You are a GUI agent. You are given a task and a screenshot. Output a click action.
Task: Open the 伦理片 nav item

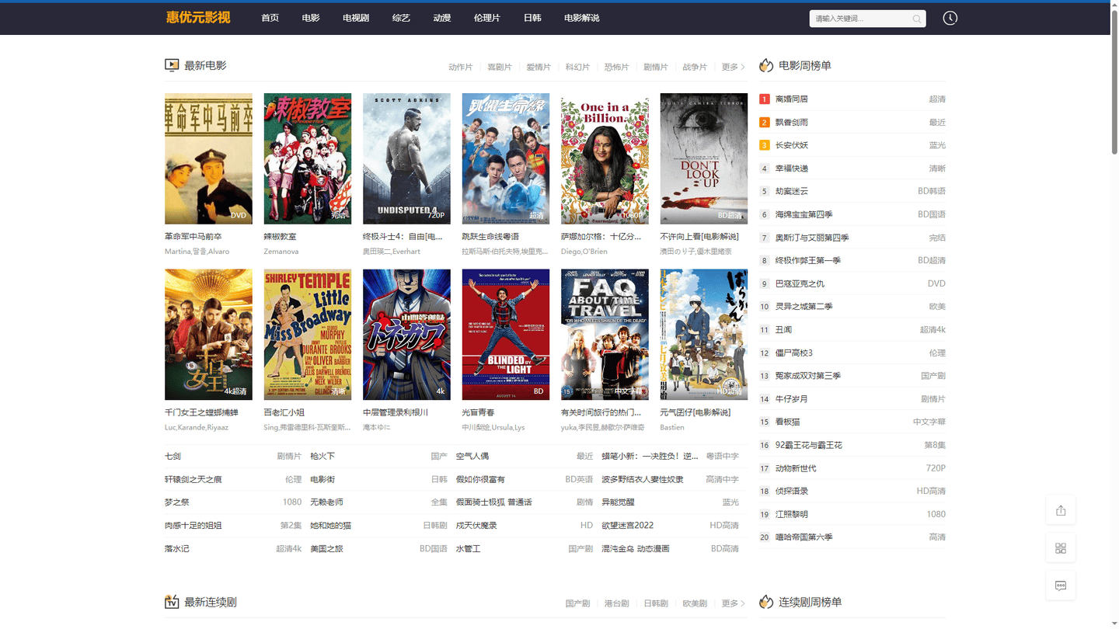point(487,18)
